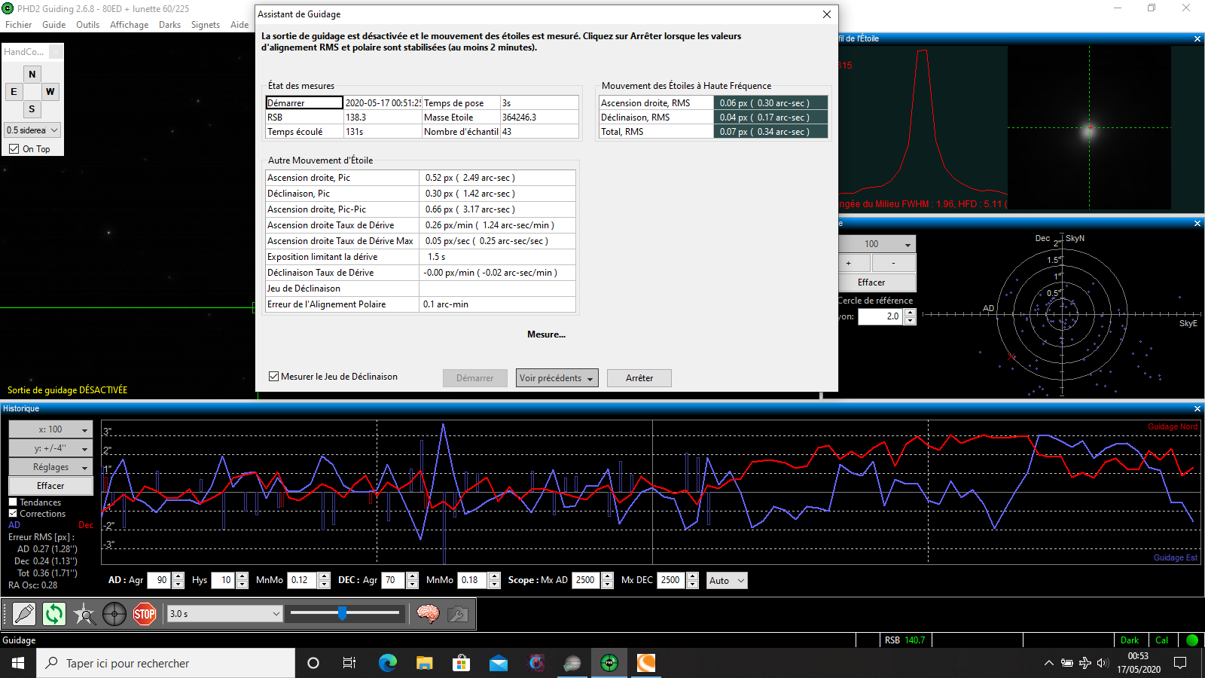Open the camera connection (USB) icon
Viewport: 1205px width, 678px height.
pyautogui.click(x=24, y=614)
